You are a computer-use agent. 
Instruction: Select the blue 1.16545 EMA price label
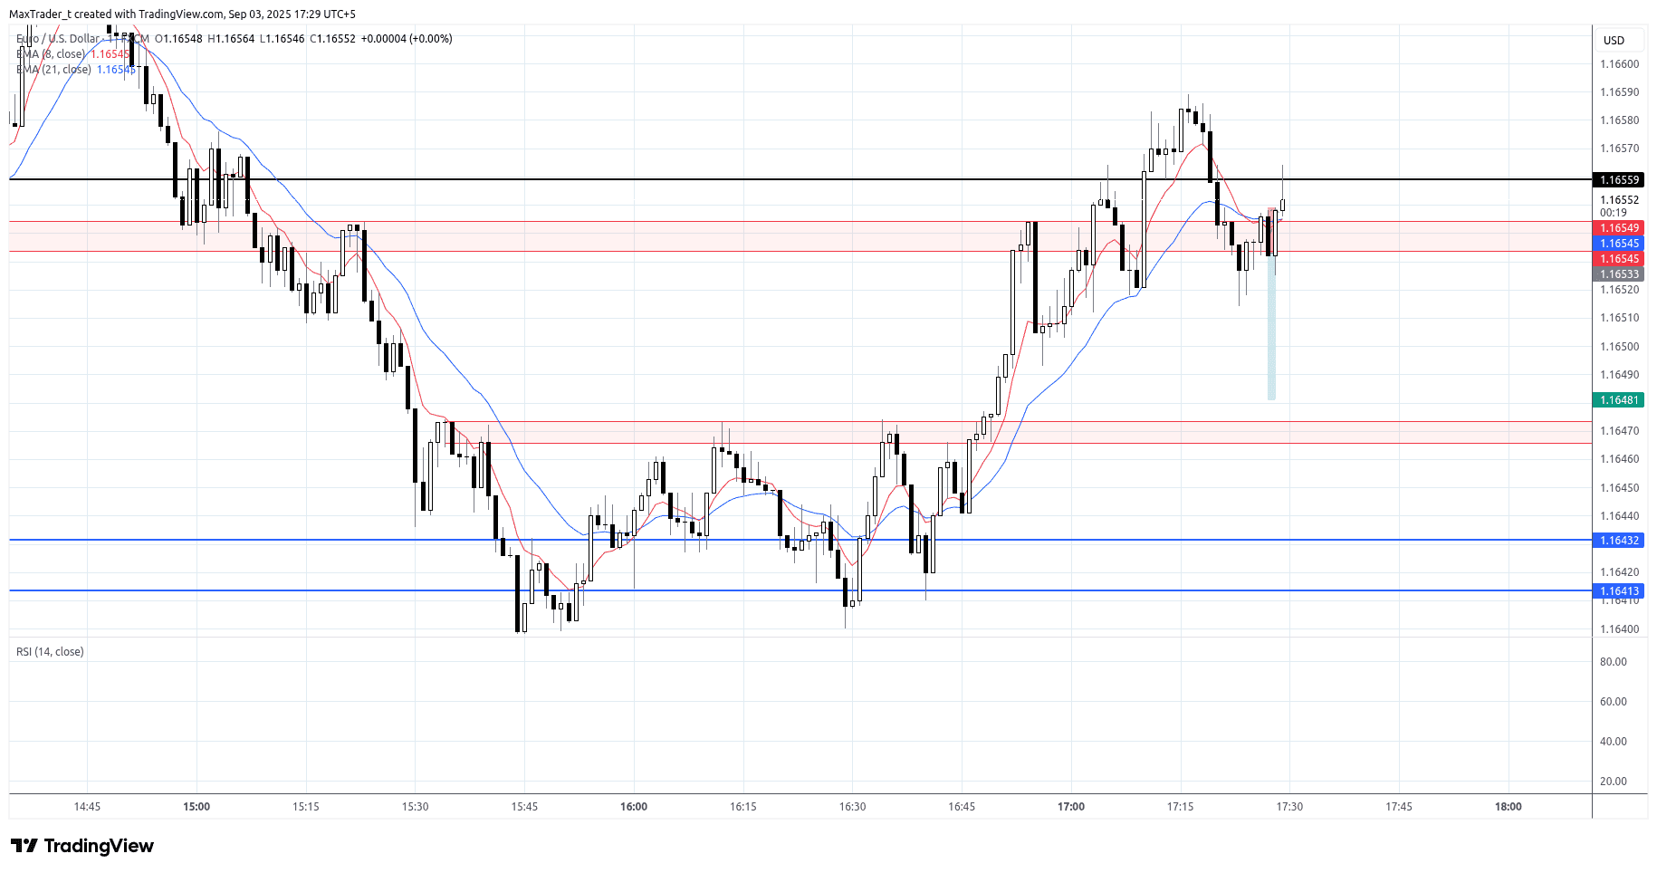(1619, 244)
